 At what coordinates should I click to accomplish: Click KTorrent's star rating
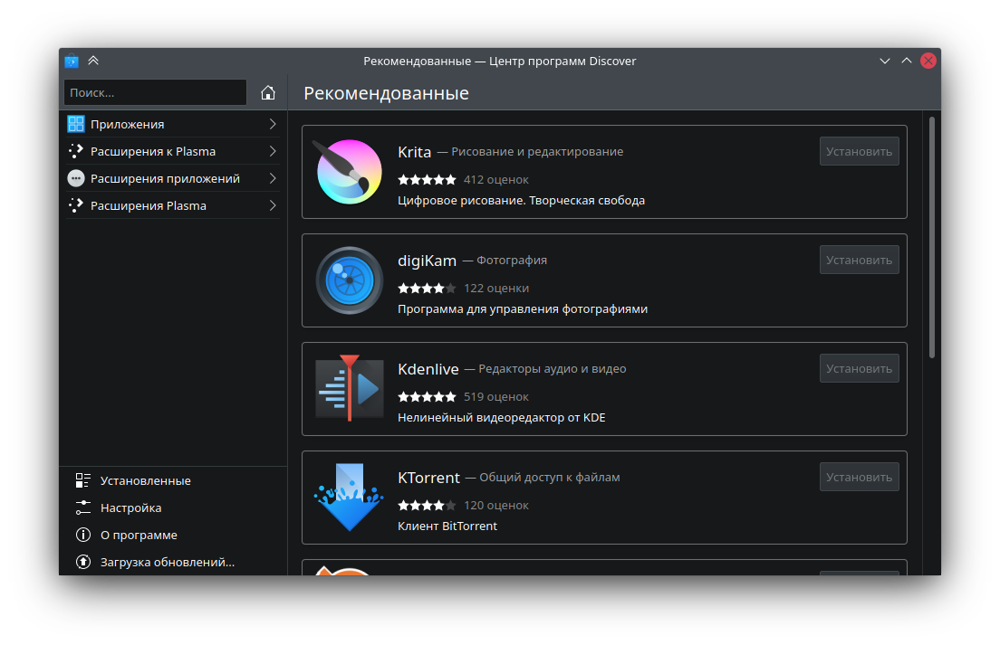(x=427, y=506)
